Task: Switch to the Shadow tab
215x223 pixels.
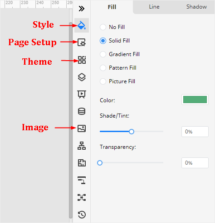Action: [x=196, y=7]
